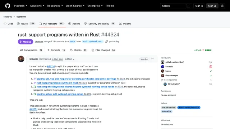This screenshot has width=230, height=129.
Task: Open the 5 days ago timestamp
Action: pos(57,59)
